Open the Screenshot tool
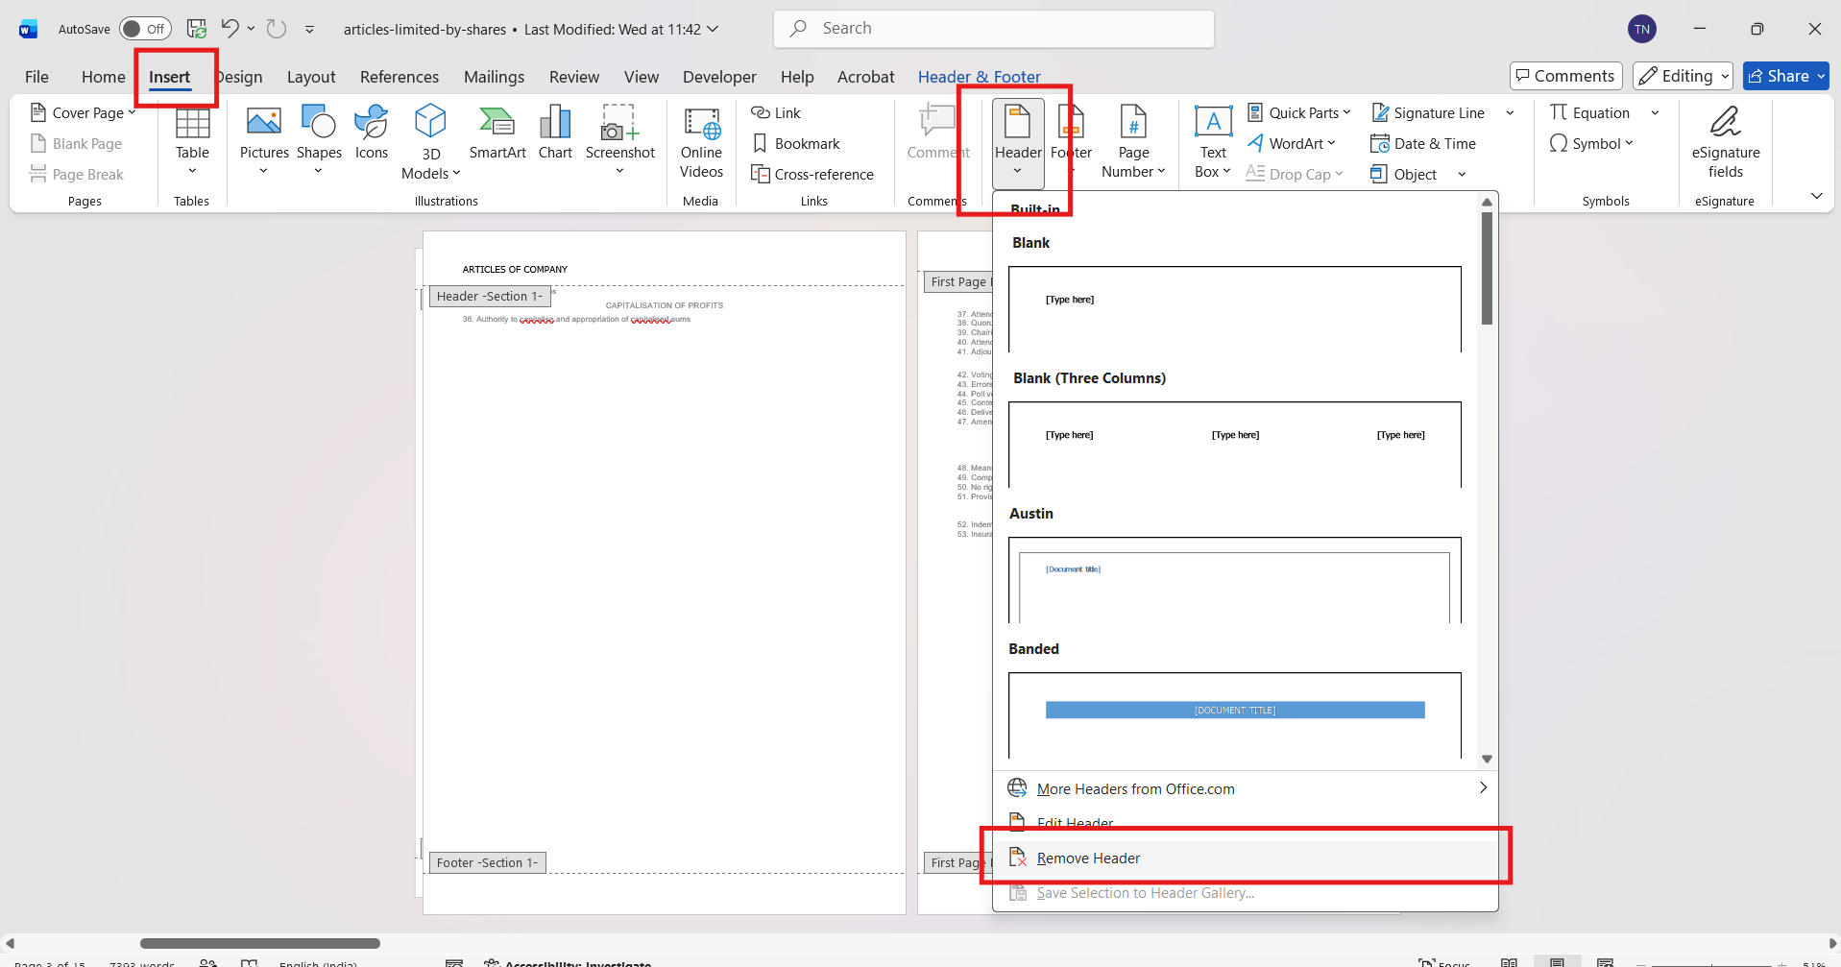1841x967 pixels. point(620,141)
